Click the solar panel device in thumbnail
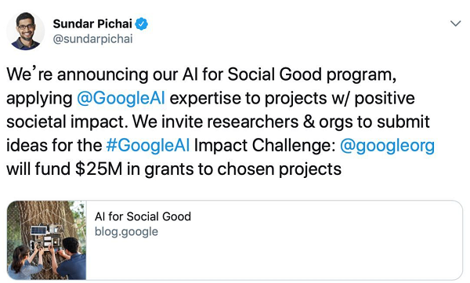Viewport: 470px width, 283px height. (x=39, y=230)
